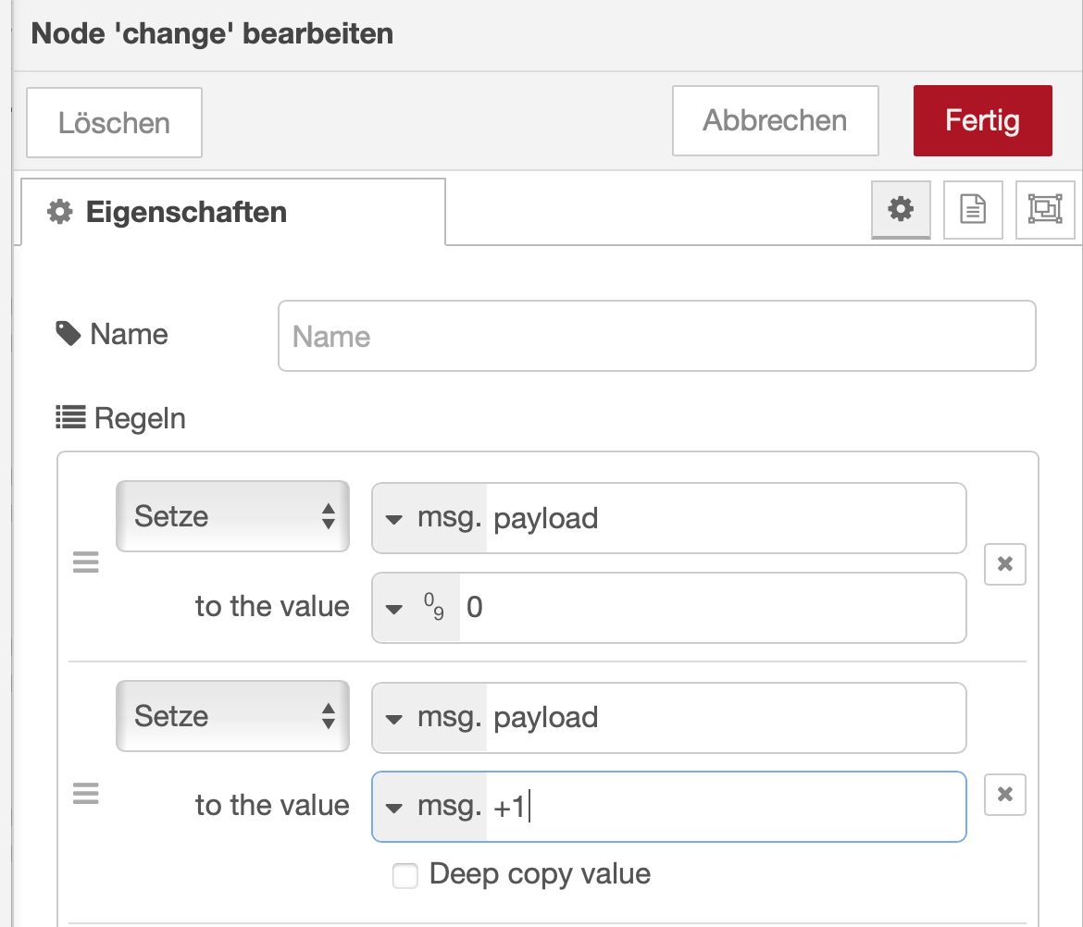
Task: Delete the second rule with x icon
Action: coord(1005,794)
